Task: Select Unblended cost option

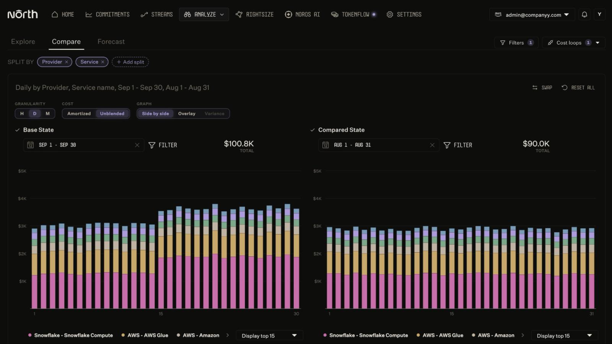Action: [x=112, y=114]
